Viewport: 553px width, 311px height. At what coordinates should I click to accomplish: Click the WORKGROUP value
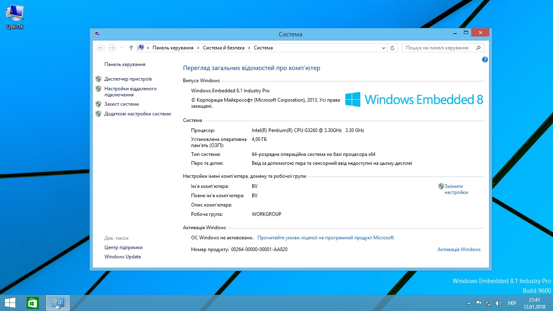pos(266,214)
